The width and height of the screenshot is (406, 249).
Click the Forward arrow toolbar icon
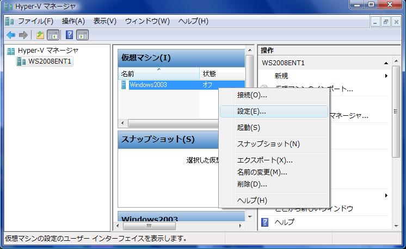23,35
